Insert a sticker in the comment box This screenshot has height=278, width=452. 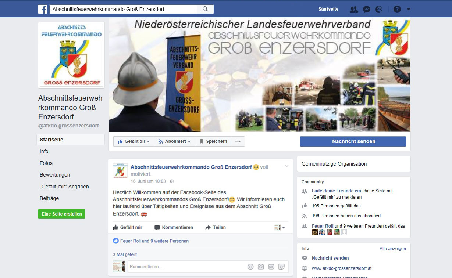[x=281, y=267]
